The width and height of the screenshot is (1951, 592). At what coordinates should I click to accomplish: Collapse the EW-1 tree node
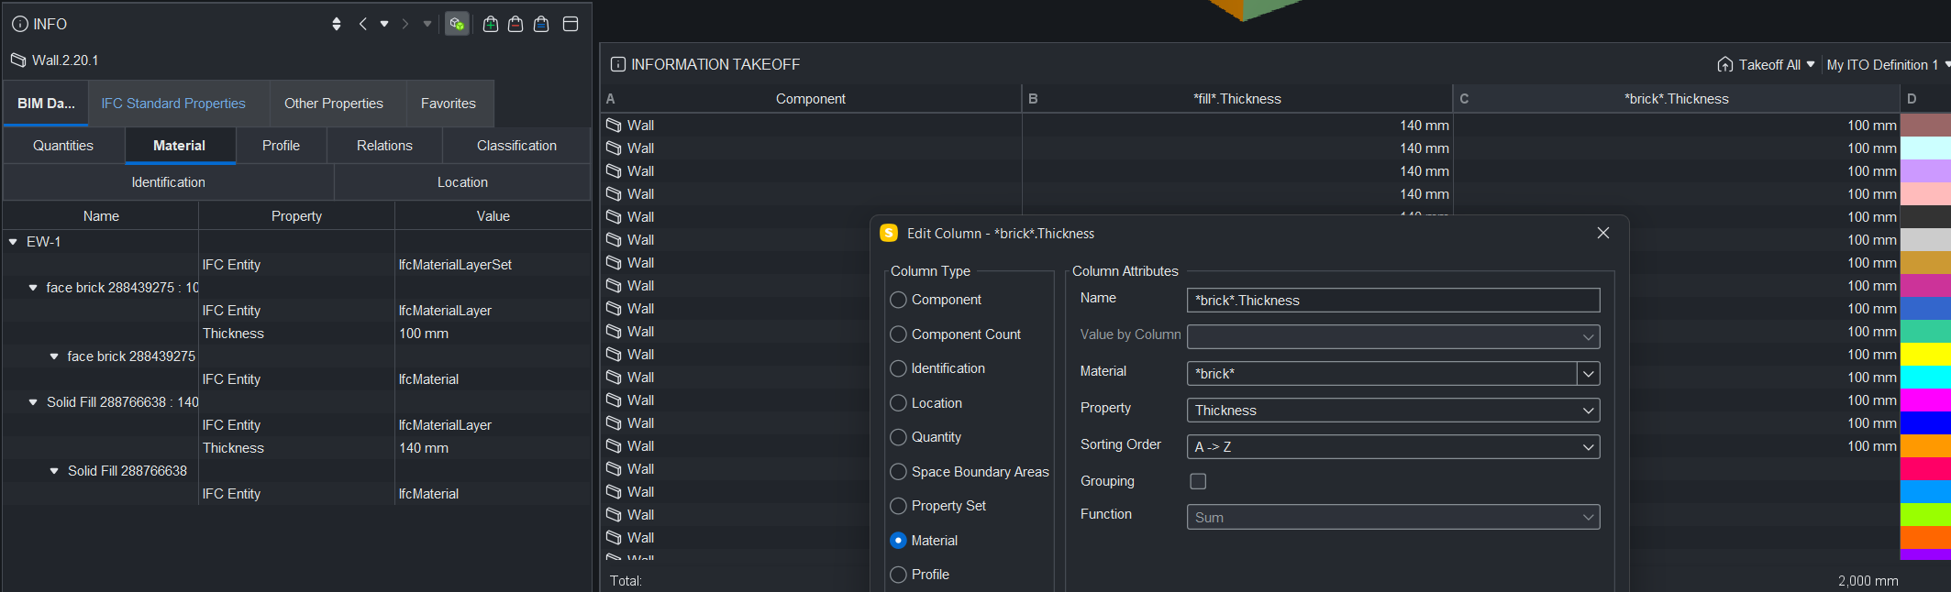click(x=13, y=242)
